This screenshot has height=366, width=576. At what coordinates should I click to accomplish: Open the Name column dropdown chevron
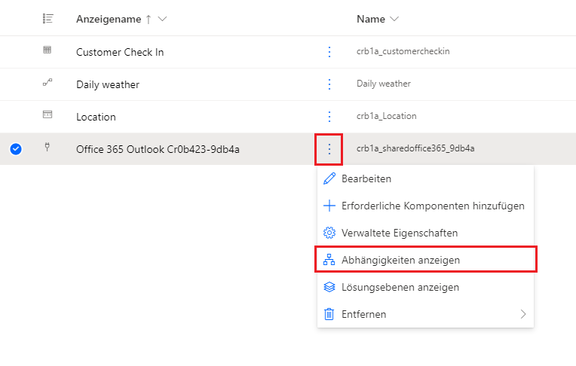click(x=394, y=19)
